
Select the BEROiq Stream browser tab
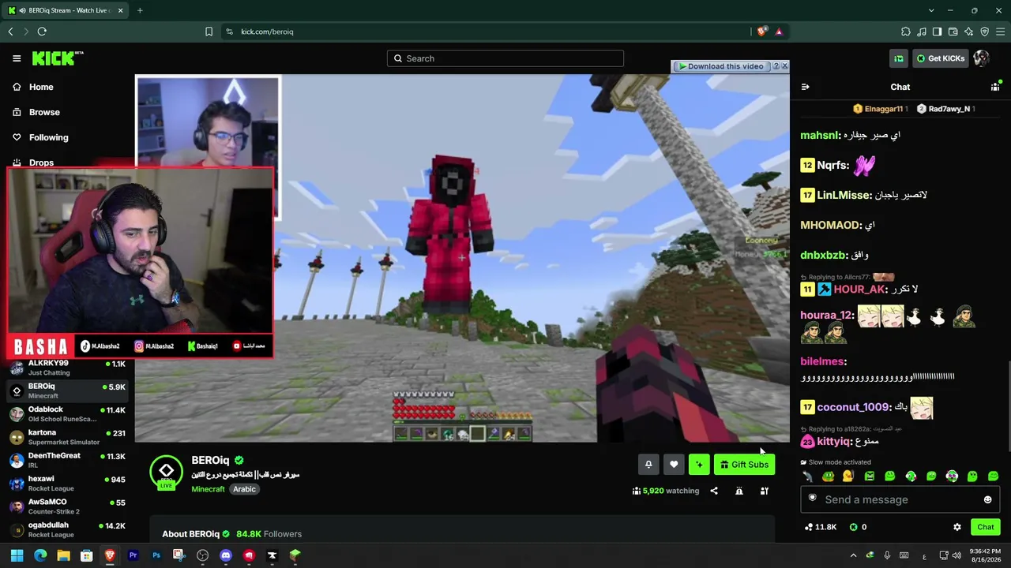(x=66, y=10)
